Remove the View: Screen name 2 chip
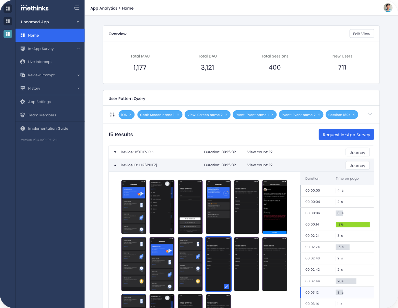 (x=226, y=115)
